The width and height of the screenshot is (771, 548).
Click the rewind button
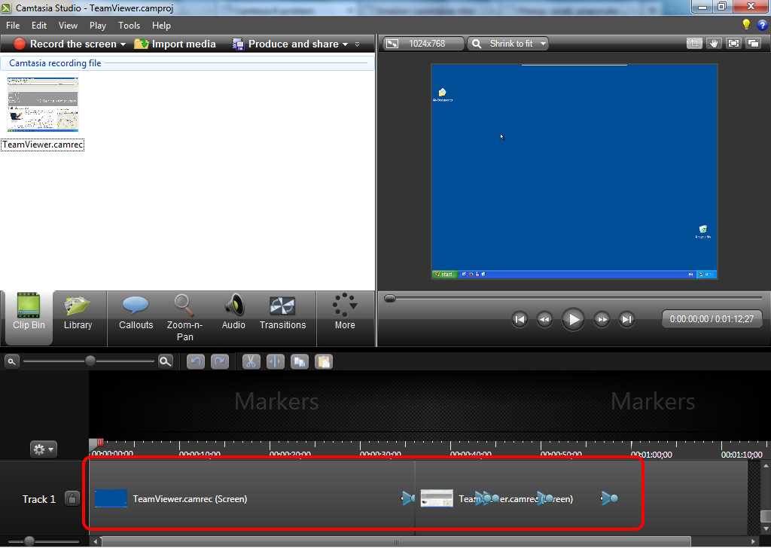point(544,319)
